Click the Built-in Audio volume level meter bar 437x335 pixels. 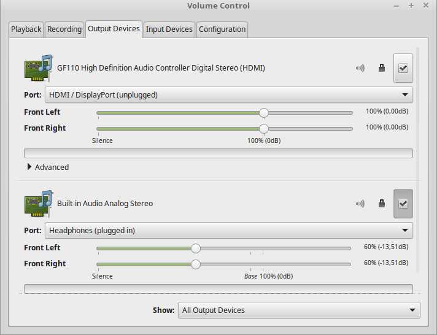click(x=218, y=289)
